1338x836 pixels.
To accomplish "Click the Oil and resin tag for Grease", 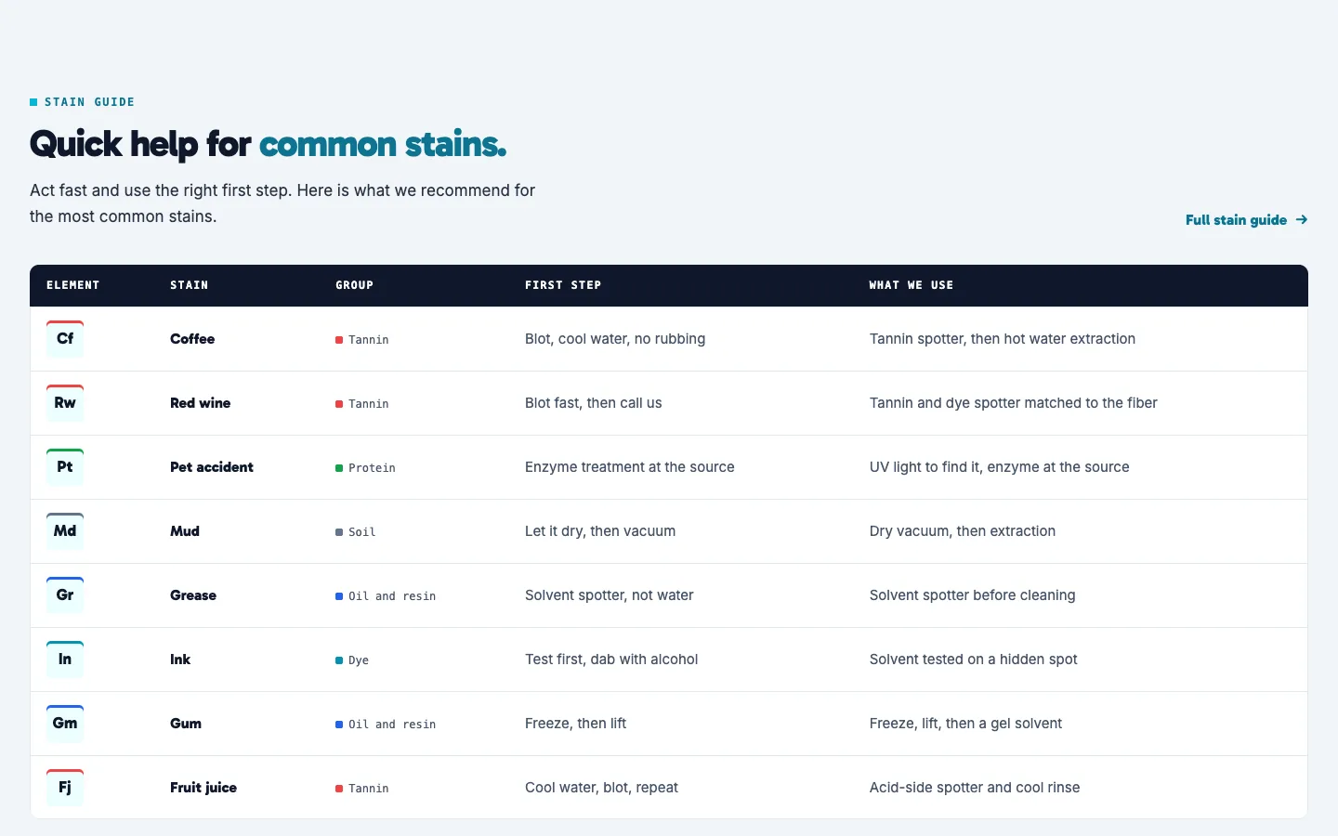I will [x=386, y=596].
